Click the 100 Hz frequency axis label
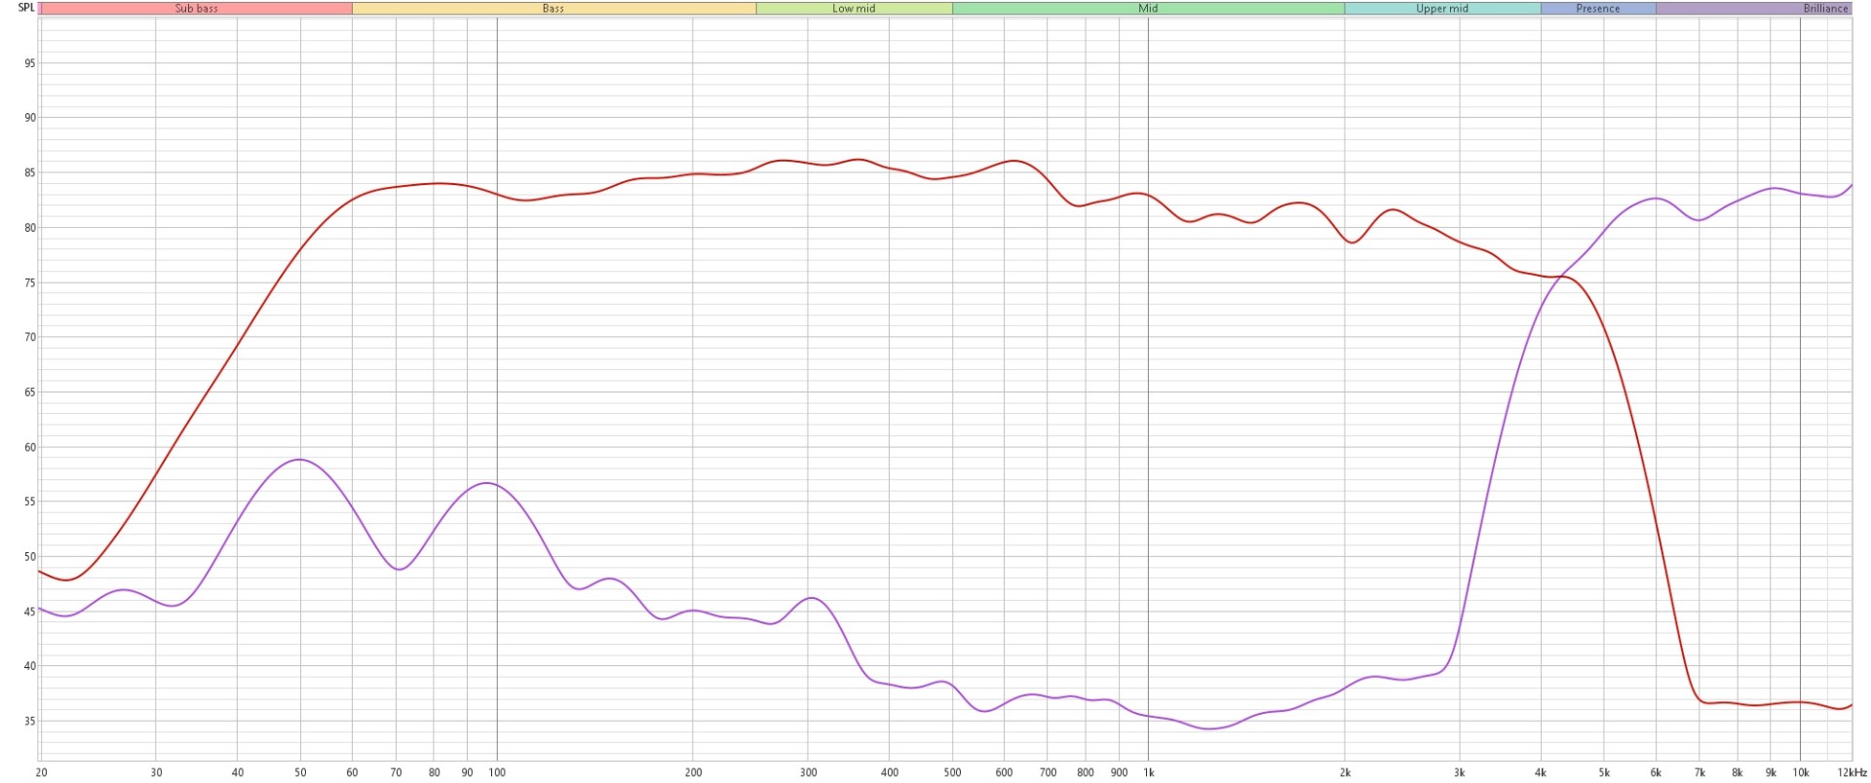Screen dimensions: 1871x783 coord(497,772)
